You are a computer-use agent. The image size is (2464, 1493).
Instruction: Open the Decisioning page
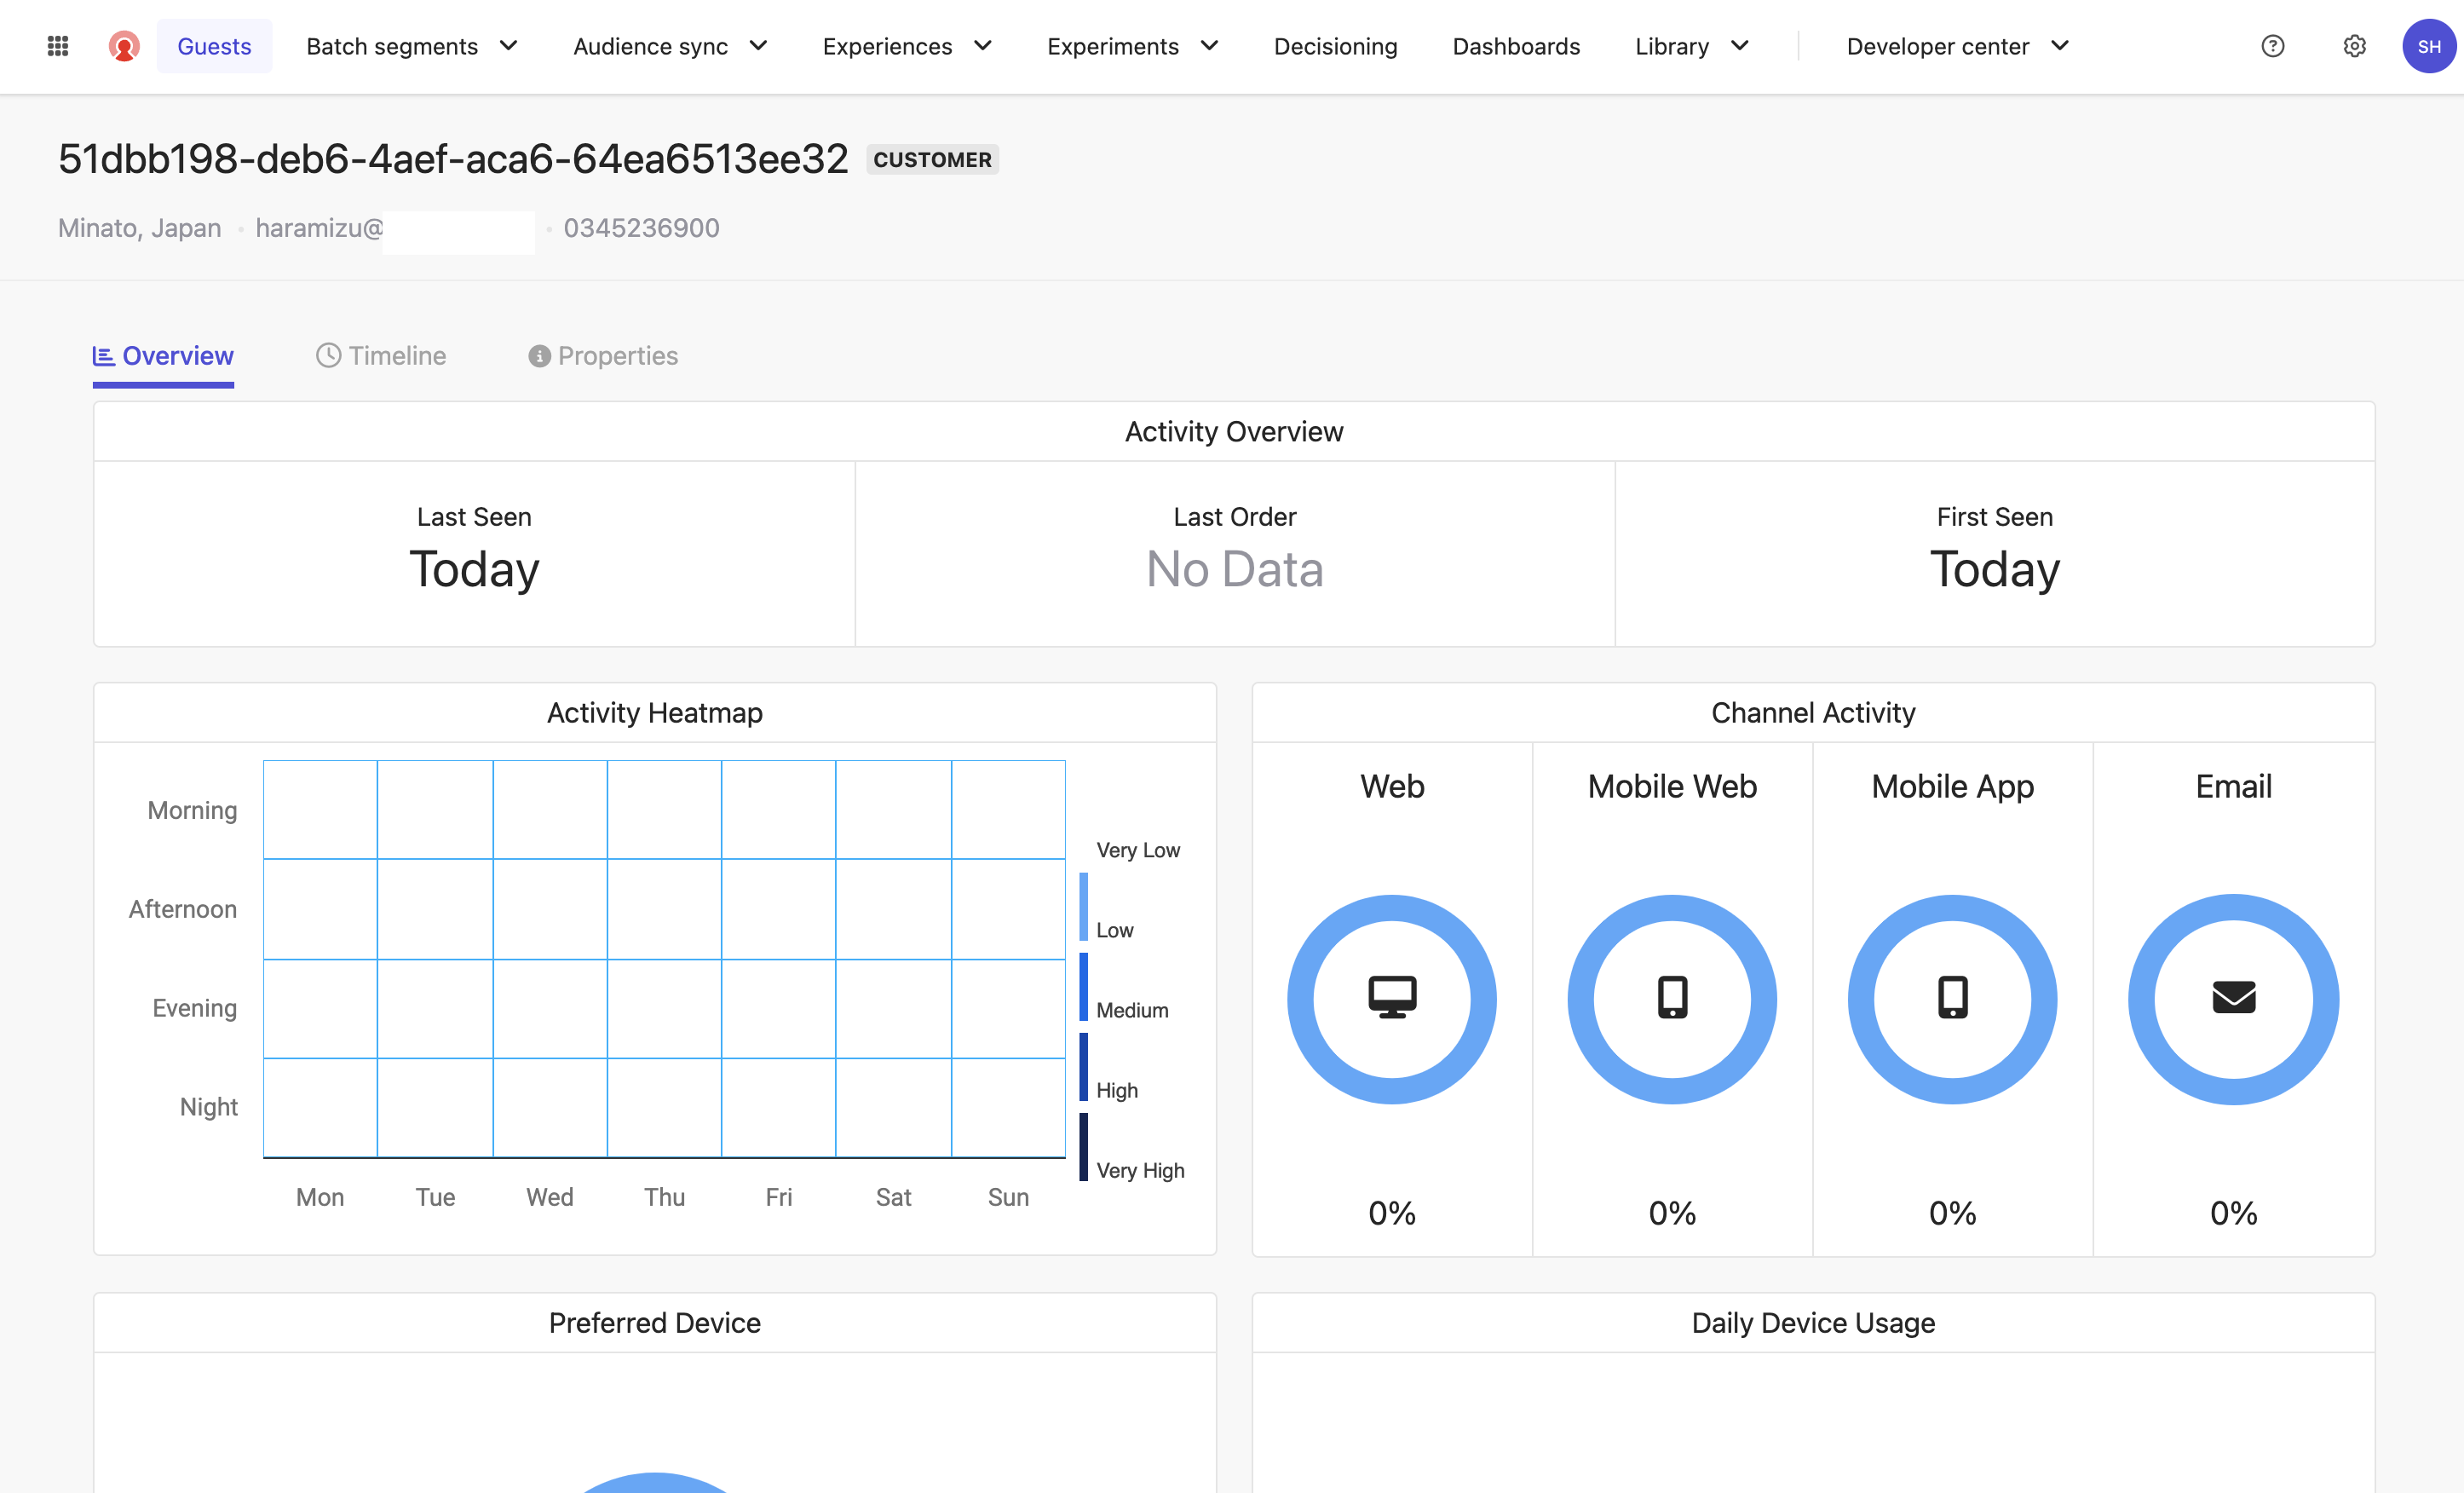(x=1335, y=46)
